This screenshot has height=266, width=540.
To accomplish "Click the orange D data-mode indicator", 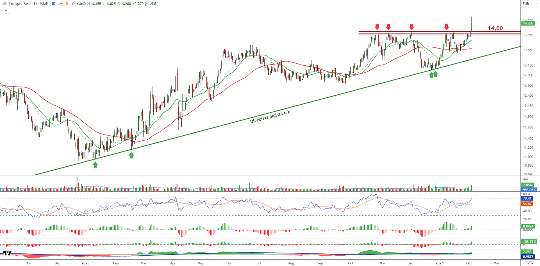I will pos(66,4).
